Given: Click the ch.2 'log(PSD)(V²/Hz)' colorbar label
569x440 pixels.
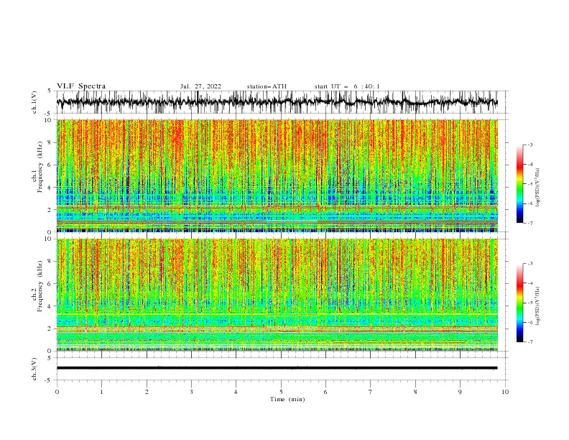Looking at the screenshot, I should coord(537,306).
